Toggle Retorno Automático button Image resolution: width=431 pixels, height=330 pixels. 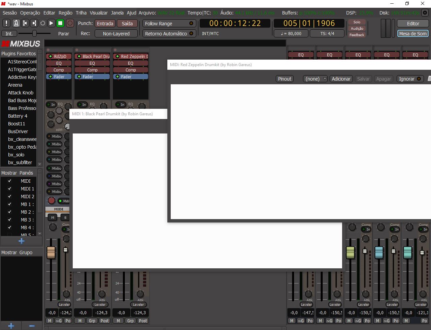click(169, 33)
